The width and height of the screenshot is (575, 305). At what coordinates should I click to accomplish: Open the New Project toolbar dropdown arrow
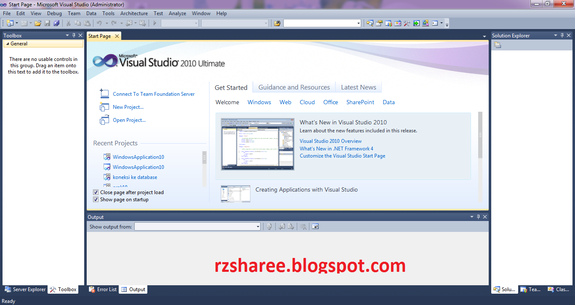coord(16,23)
